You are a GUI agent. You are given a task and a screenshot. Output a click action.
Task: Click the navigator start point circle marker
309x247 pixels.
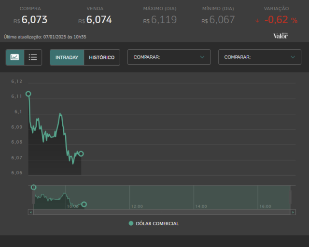tap(33, 187)
